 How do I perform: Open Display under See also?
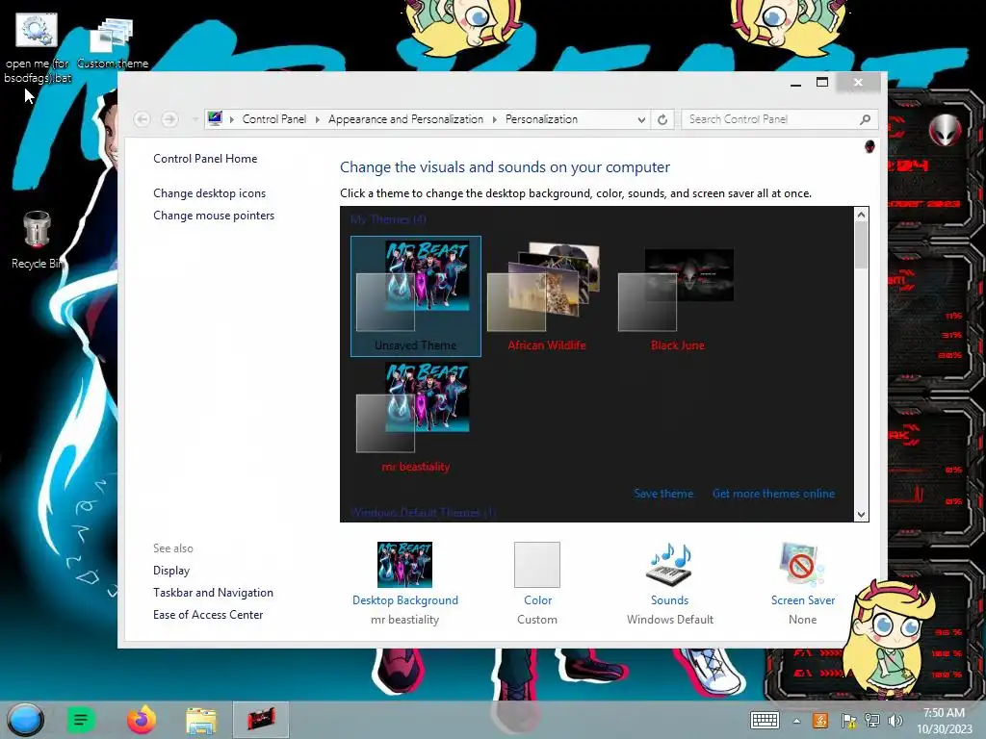[x=171, y=571]
